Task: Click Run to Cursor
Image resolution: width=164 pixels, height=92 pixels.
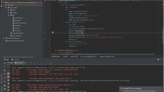Action: coord(48,63)
